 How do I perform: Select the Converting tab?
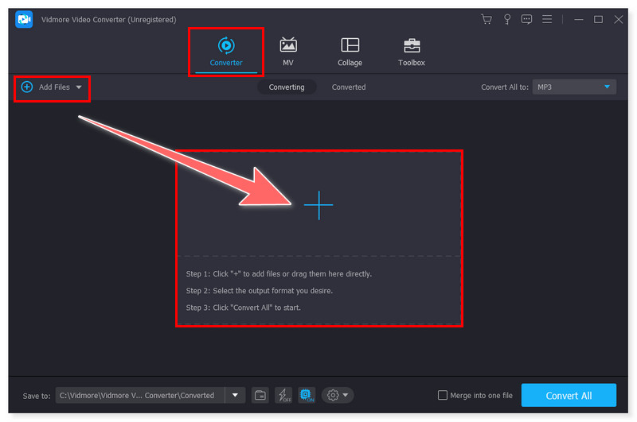point(287,87)
